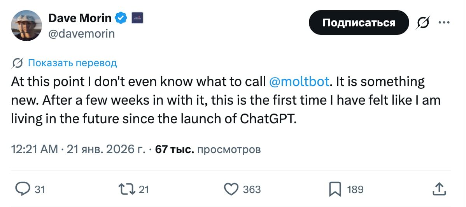Click the affiliate badge next to the name
The image size is (466, 207).
tap(137, 18)
